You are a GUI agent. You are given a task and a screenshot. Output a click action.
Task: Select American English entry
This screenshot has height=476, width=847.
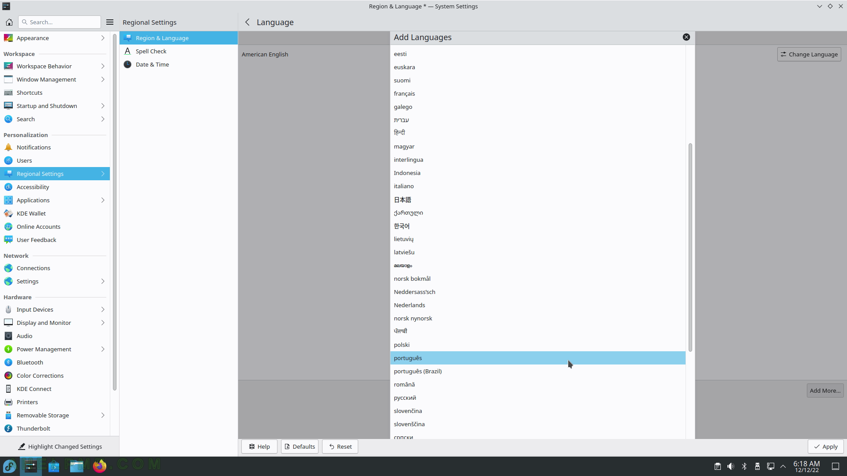[265, 54]
